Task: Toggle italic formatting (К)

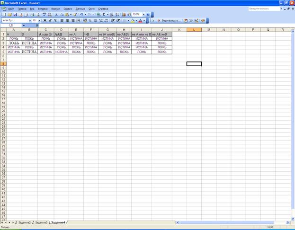Action: click(50, 20)
